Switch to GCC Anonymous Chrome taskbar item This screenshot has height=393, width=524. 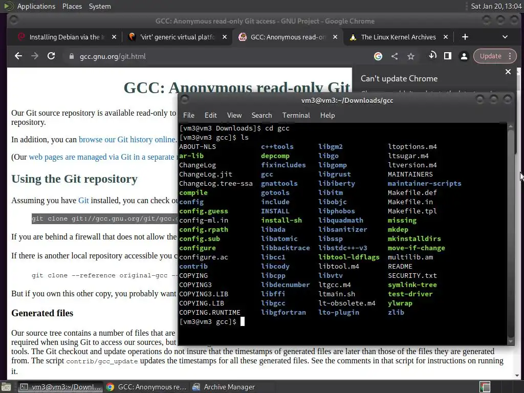[146, 387]
